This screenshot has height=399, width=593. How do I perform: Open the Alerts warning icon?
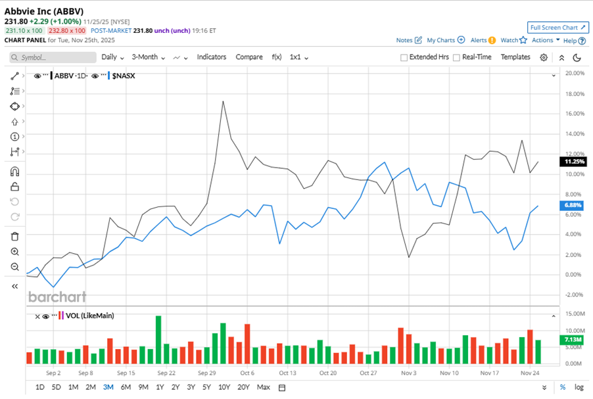pyautogui.click(x=492, y=40)
